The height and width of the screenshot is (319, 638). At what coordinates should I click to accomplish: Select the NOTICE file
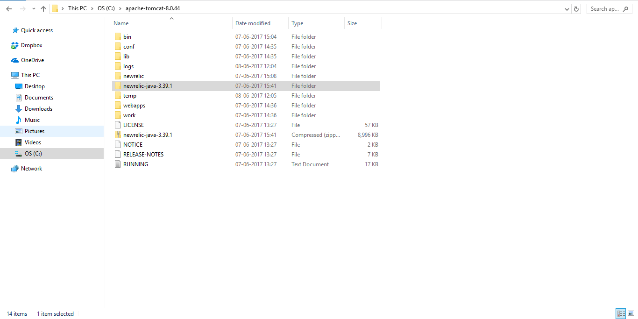[x=133, y=145]
